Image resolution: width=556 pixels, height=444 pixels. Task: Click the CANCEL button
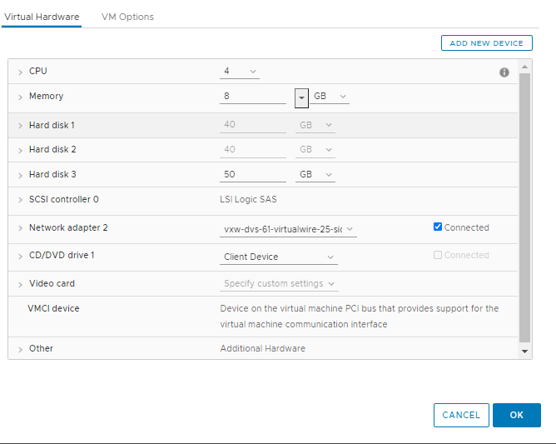pos(461,415)
